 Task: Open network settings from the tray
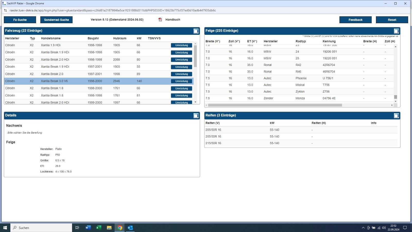pos(379,228)
